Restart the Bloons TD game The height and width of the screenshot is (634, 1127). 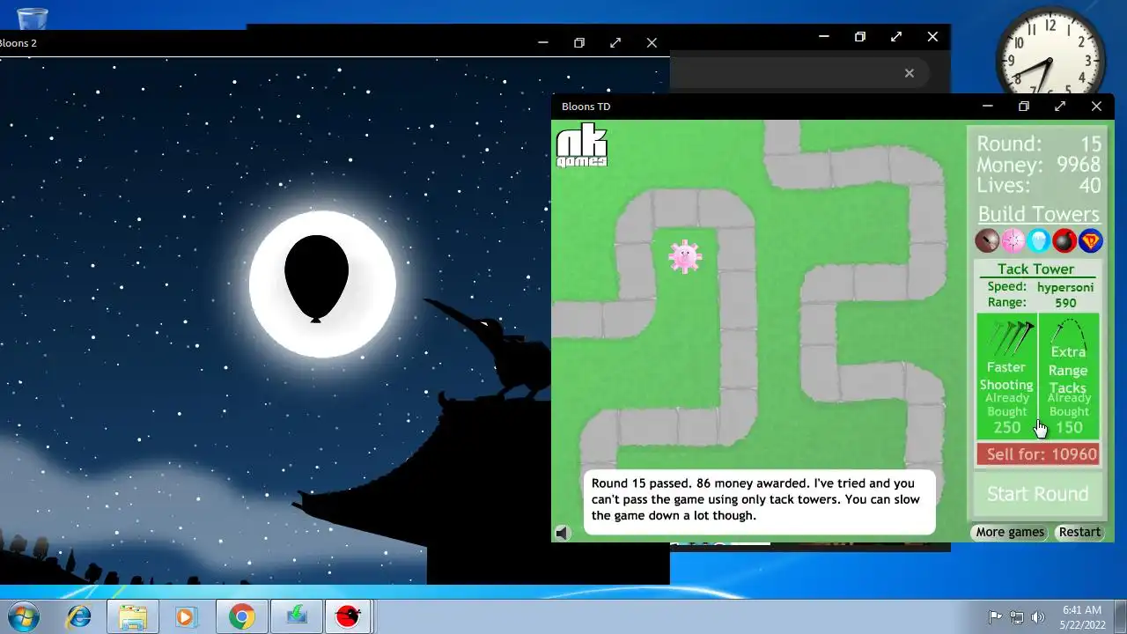[x=1079, y=532]
